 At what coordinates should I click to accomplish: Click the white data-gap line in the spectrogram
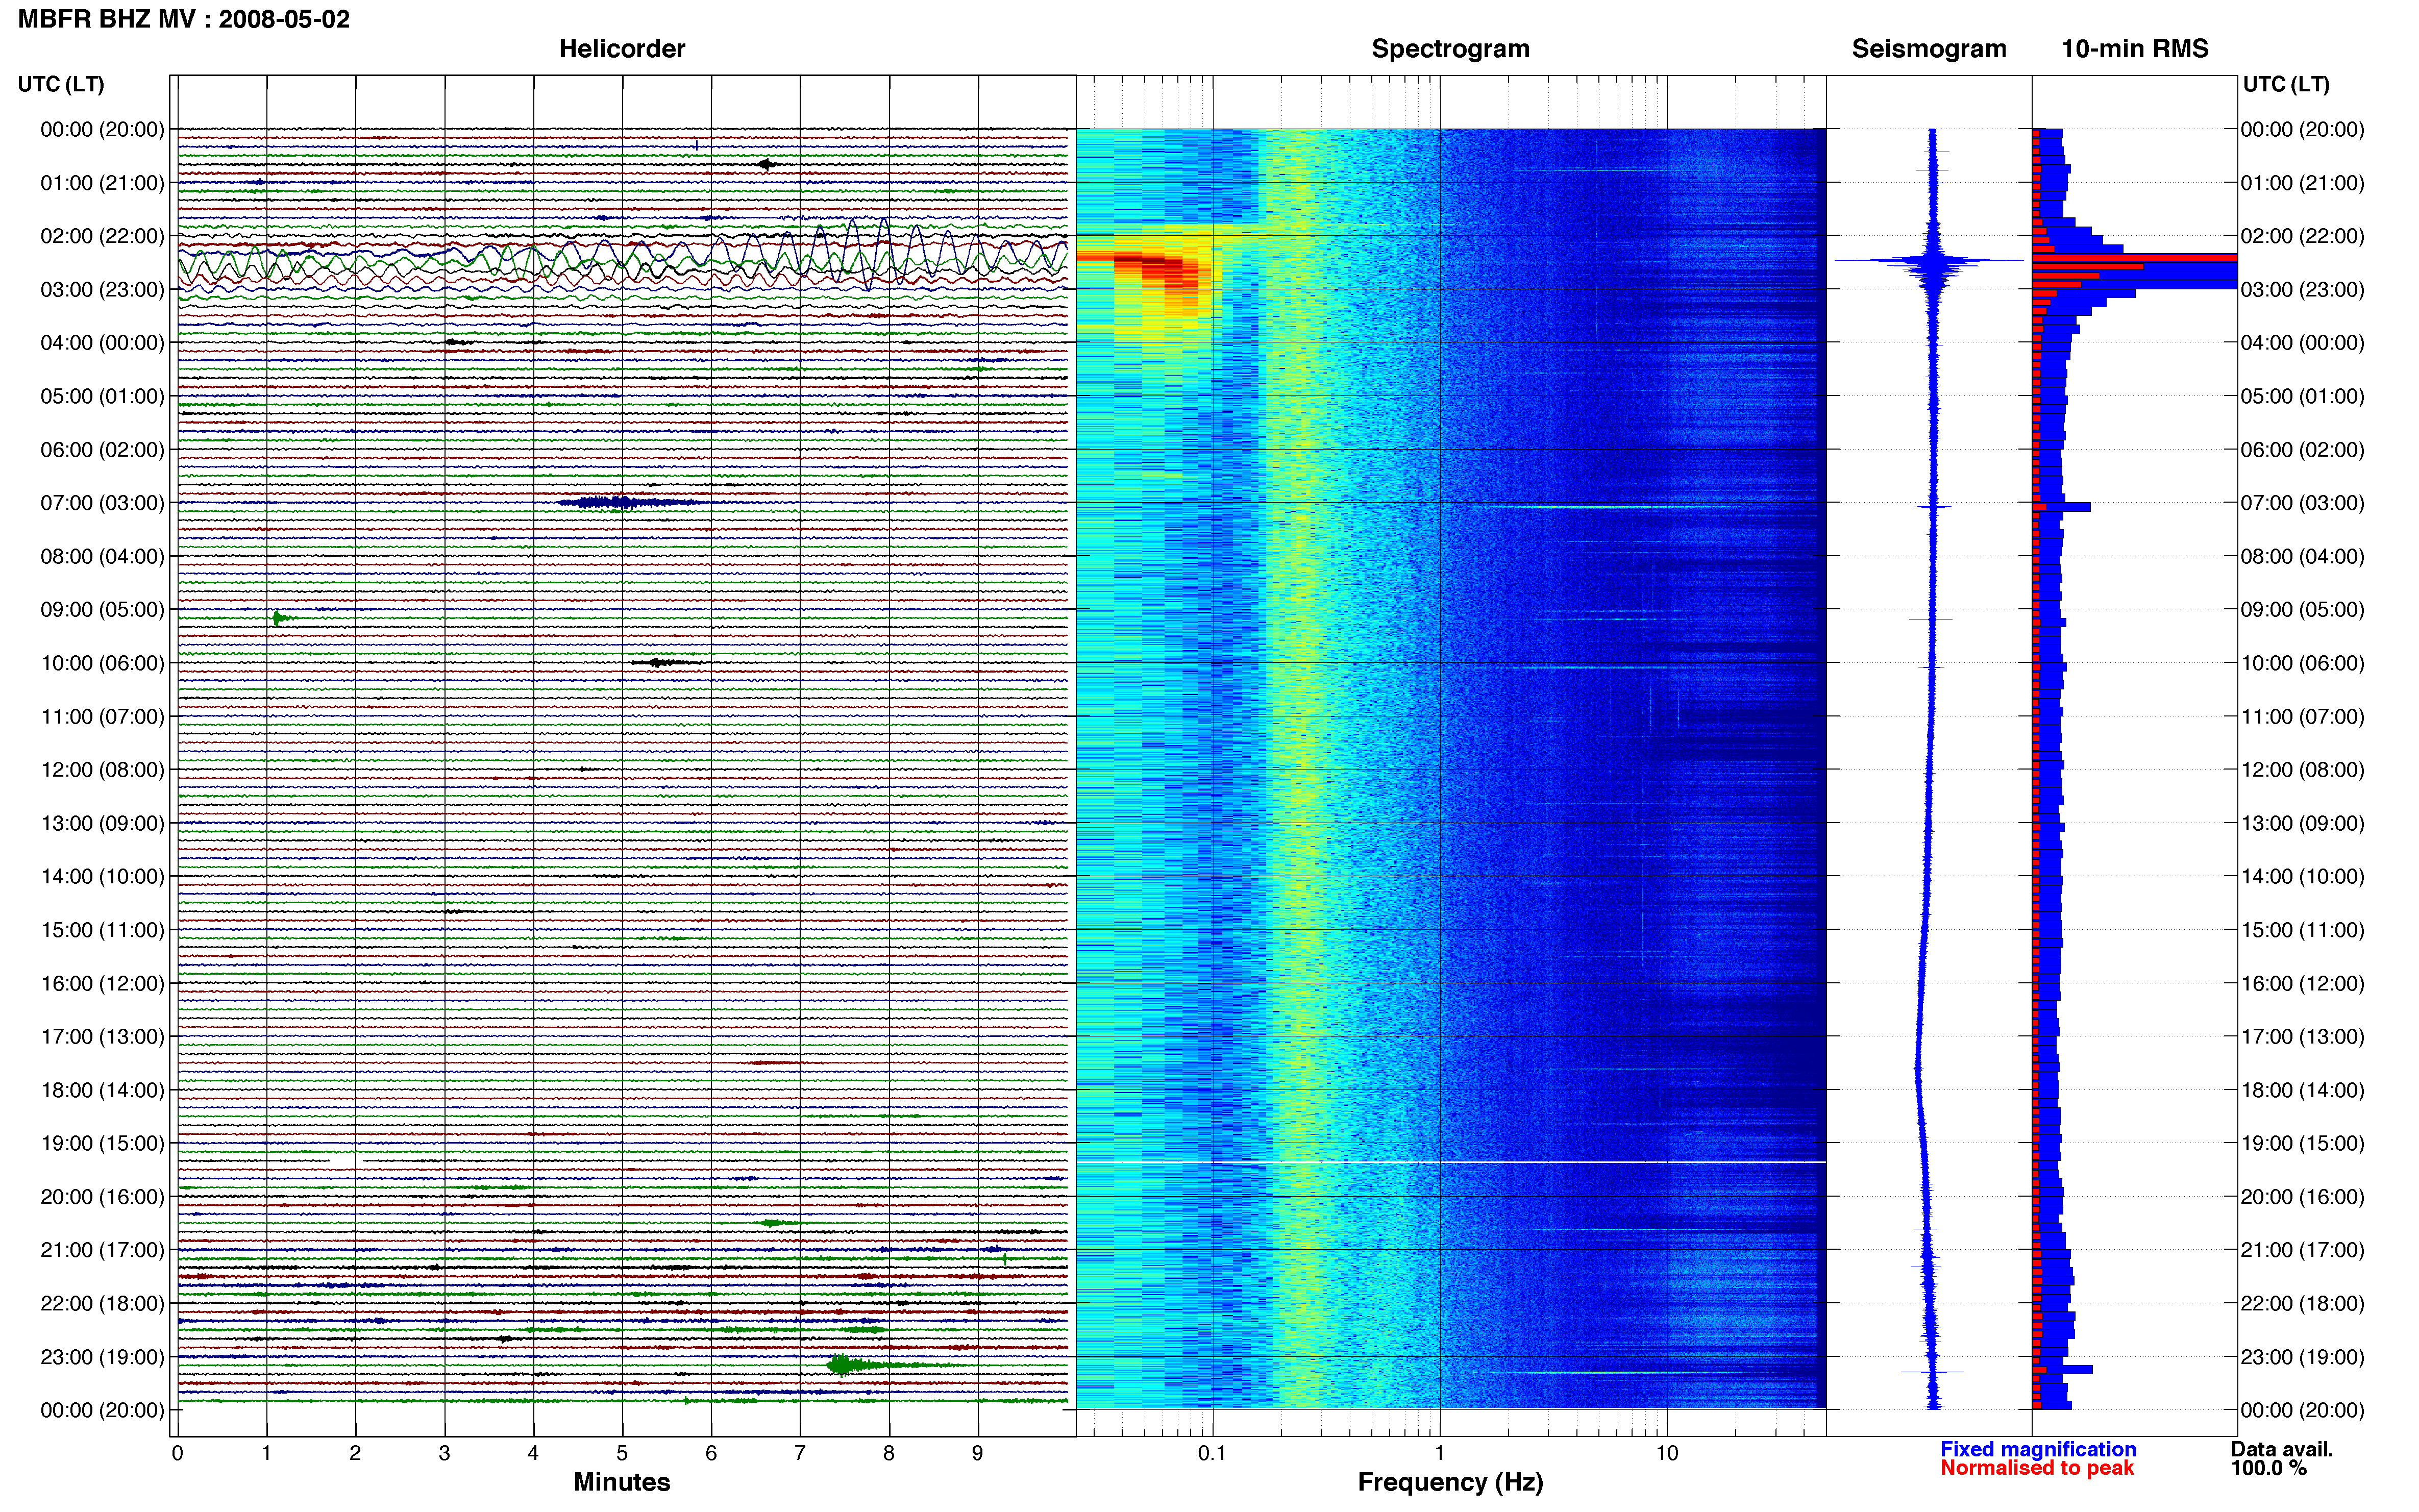(x=1451, y=1162)
